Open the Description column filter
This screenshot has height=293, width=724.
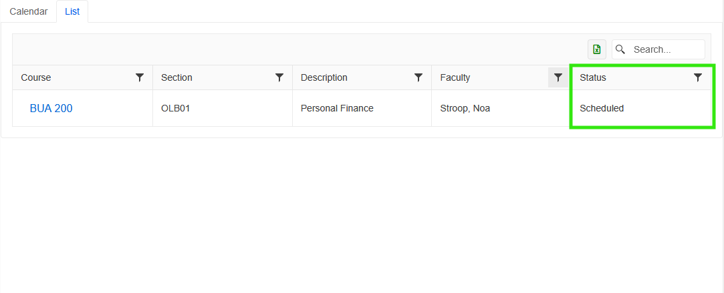[x=418, y=77]
